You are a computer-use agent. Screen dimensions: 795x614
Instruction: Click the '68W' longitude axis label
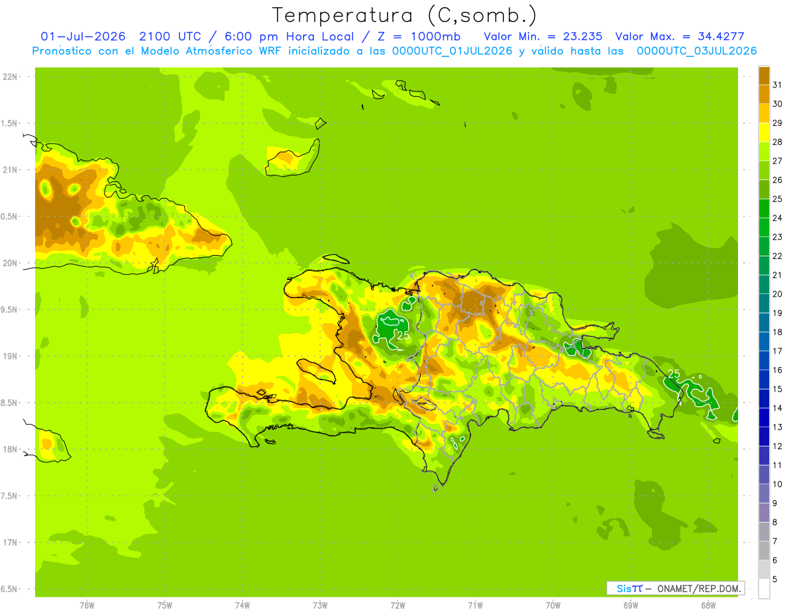click(708, 605)
